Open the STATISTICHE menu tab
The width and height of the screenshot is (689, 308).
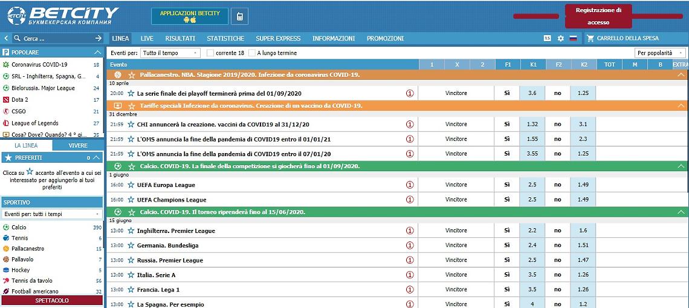click(x=225, y=38)
